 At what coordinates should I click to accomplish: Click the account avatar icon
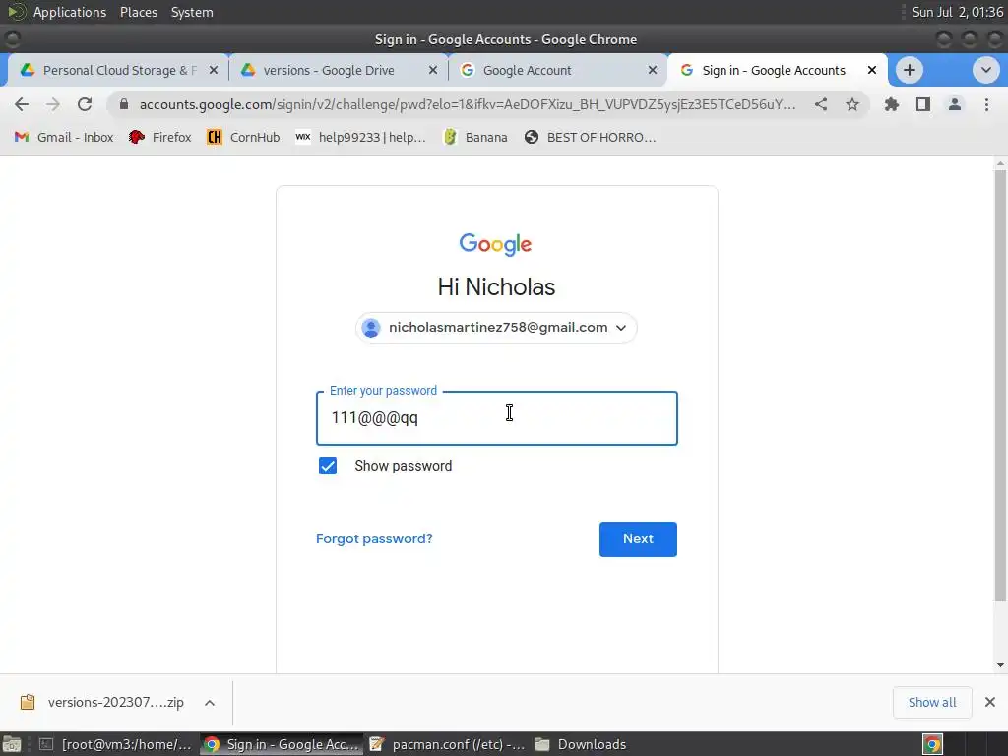[x=371, y=328]
